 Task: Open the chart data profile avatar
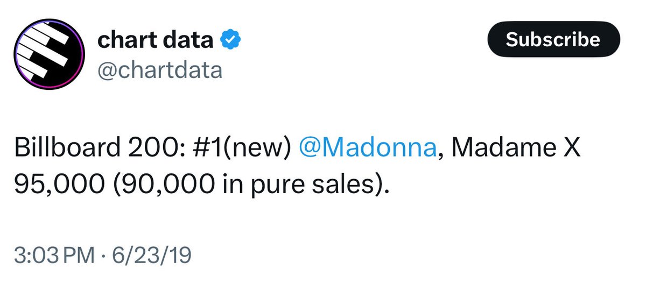50,54
